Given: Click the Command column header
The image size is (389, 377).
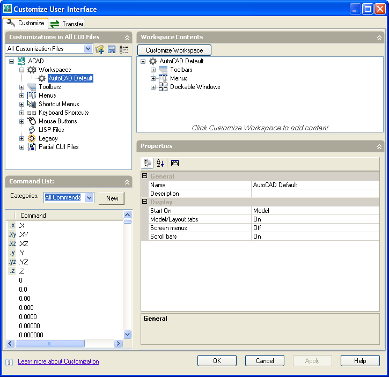Looking at the screenshot, I should pyautogui.click(x=69, y=216).
